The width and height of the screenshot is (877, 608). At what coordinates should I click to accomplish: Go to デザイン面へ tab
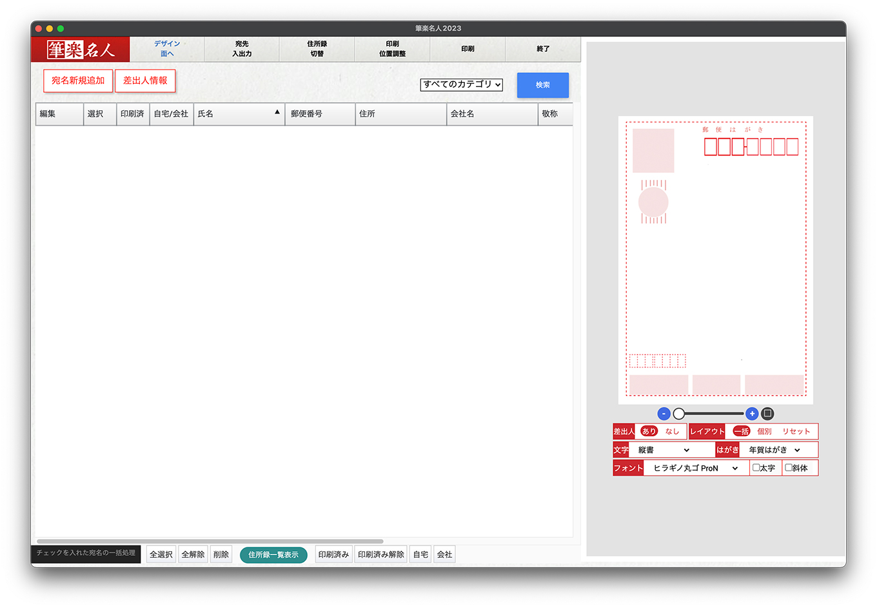167,49
